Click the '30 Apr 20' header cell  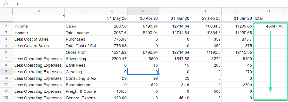pyautogui.click(x=143, y=18)
